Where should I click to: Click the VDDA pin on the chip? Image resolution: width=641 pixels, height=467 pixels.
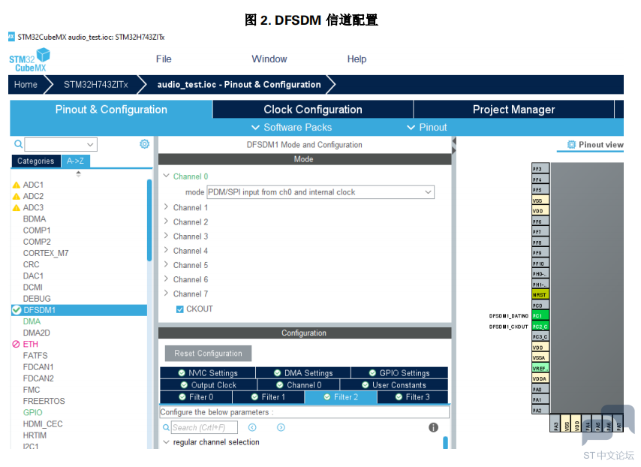pyautogui.click(x=540, y=378)
